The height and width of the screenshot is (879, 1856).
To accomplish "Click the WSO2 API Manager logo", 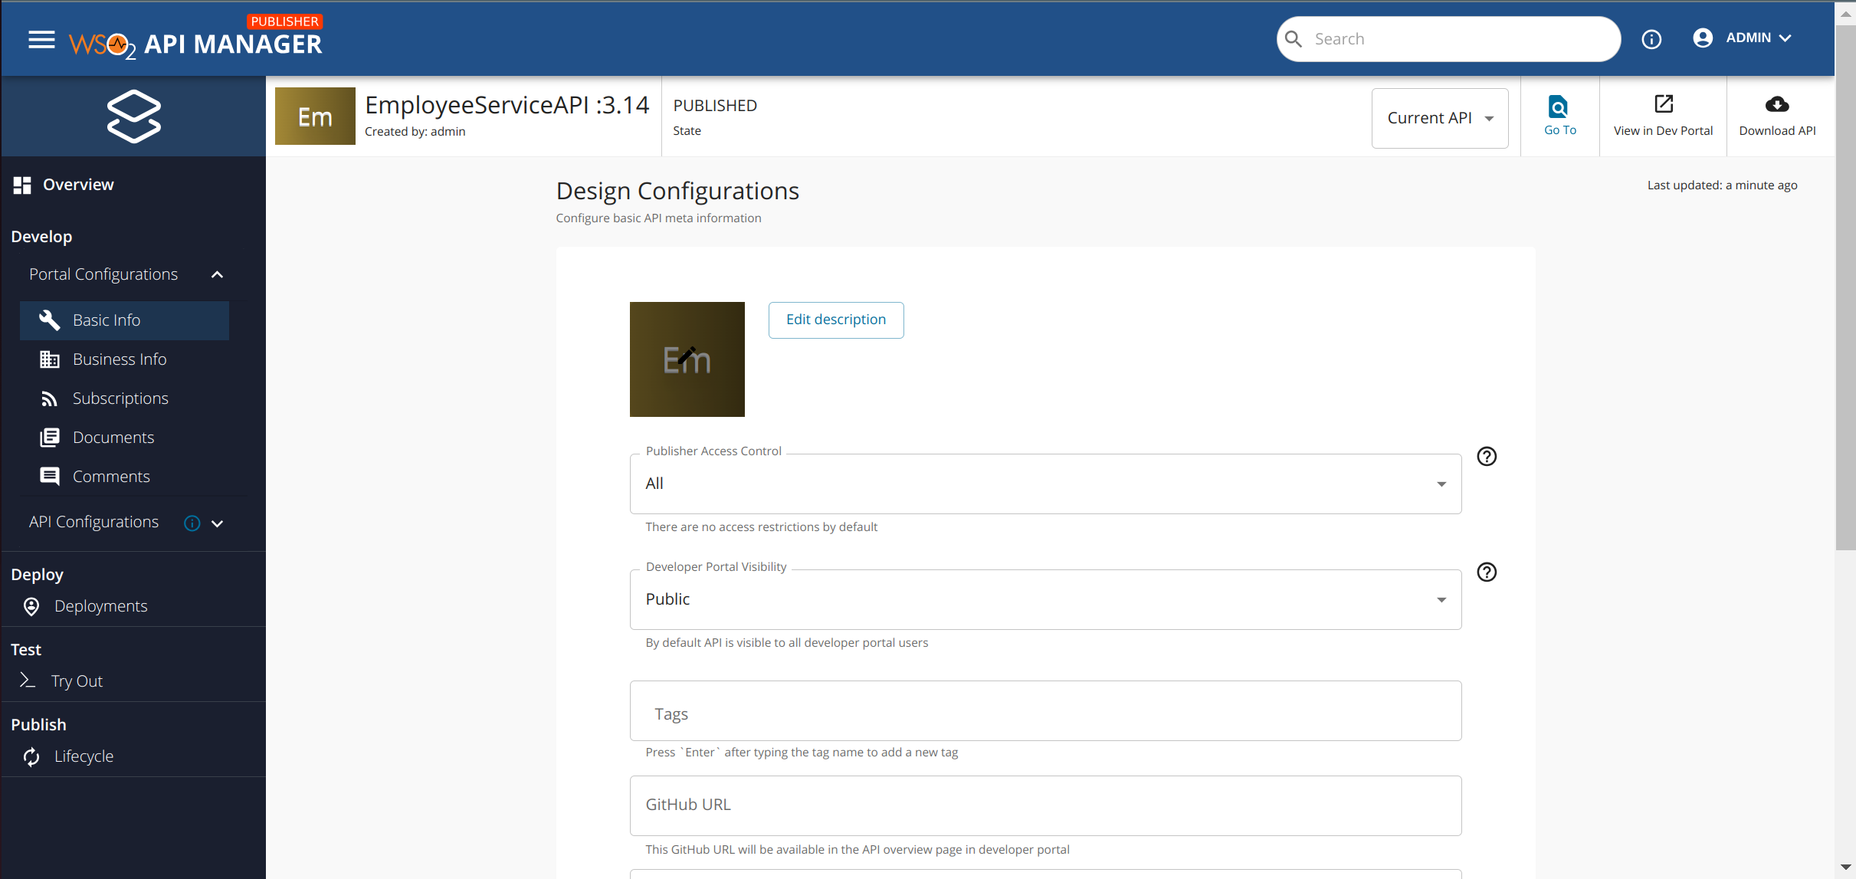I will pos(195,38).
